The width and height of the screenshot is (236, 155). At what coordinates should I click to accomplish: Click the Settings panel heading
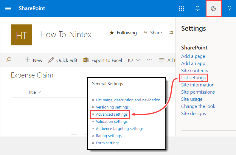tap(193, 29)
